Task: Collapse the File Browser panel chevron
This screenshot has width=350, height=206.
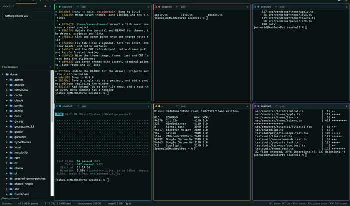Action: coord(50,67)
